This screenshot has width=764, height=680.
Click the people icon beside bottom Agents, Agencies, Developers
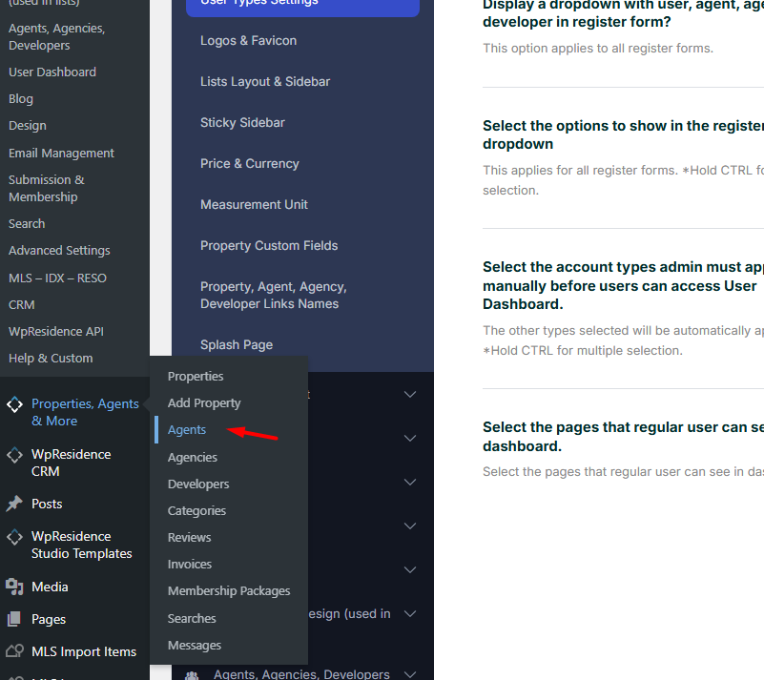click(192, 675)
